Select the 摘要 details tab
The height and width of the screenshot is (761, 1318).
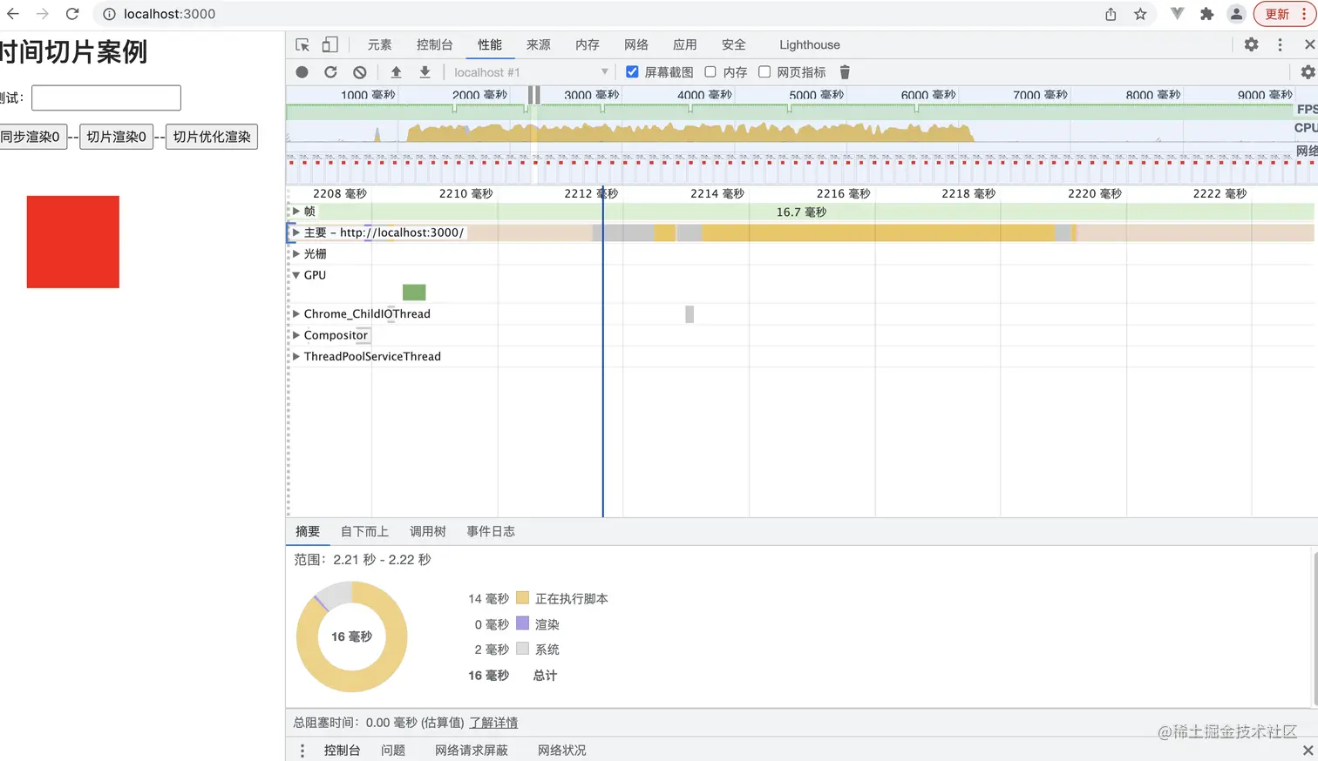point(308,531)
